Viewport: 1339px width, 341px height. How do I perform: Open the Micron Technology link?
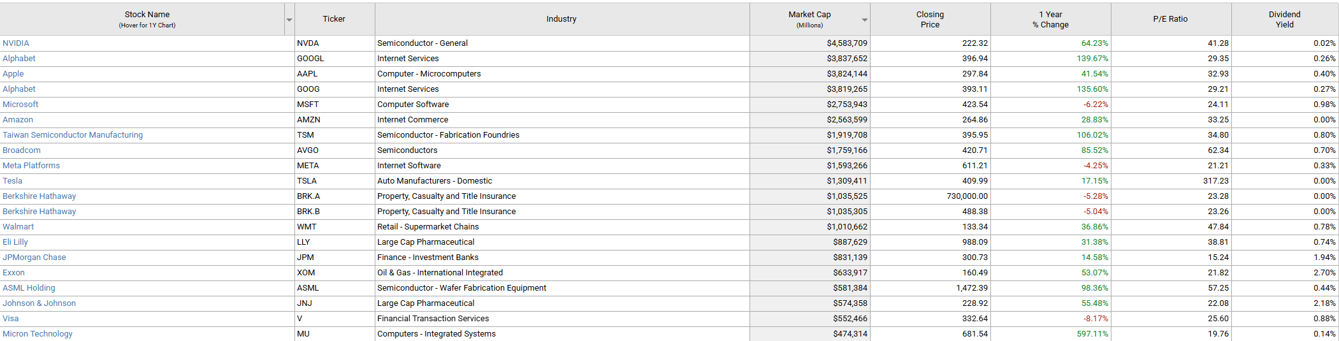click(x=38, y=334)
